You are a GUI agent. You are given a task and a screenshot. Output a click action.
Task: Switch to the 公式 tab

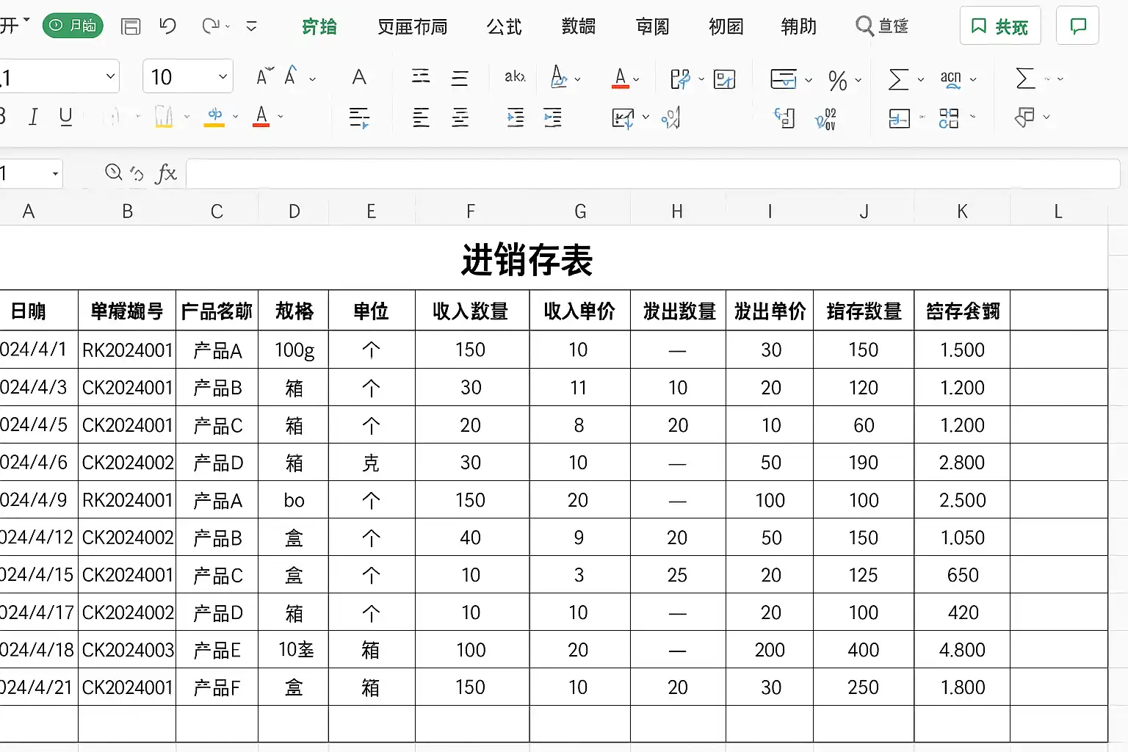tap(503, 26)
